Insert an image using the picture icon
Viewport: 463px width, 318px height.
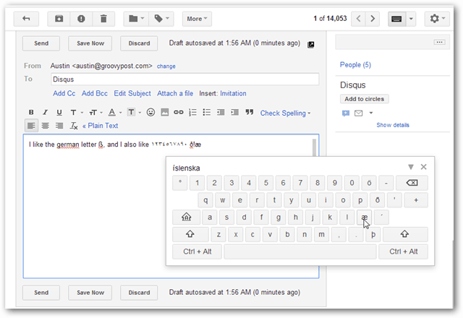[165, 113]
